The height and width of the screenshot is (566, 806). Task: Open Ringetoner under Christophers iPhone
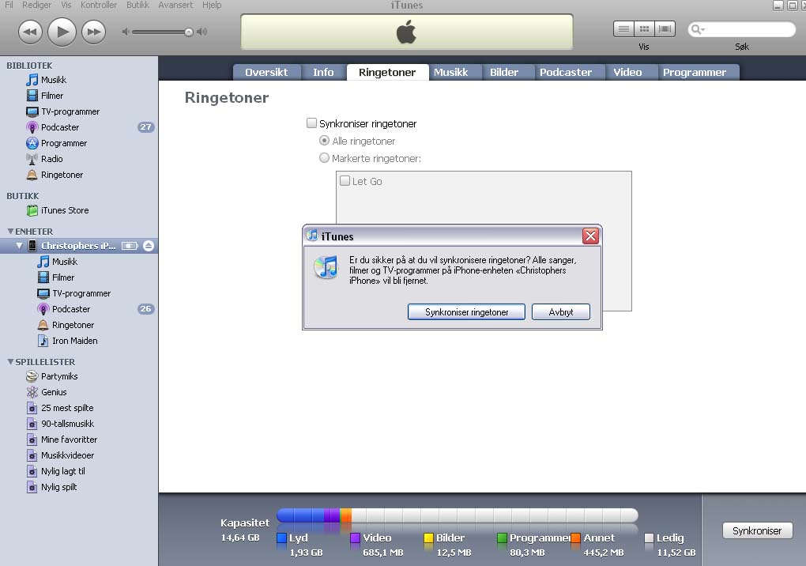pos(79,325)
